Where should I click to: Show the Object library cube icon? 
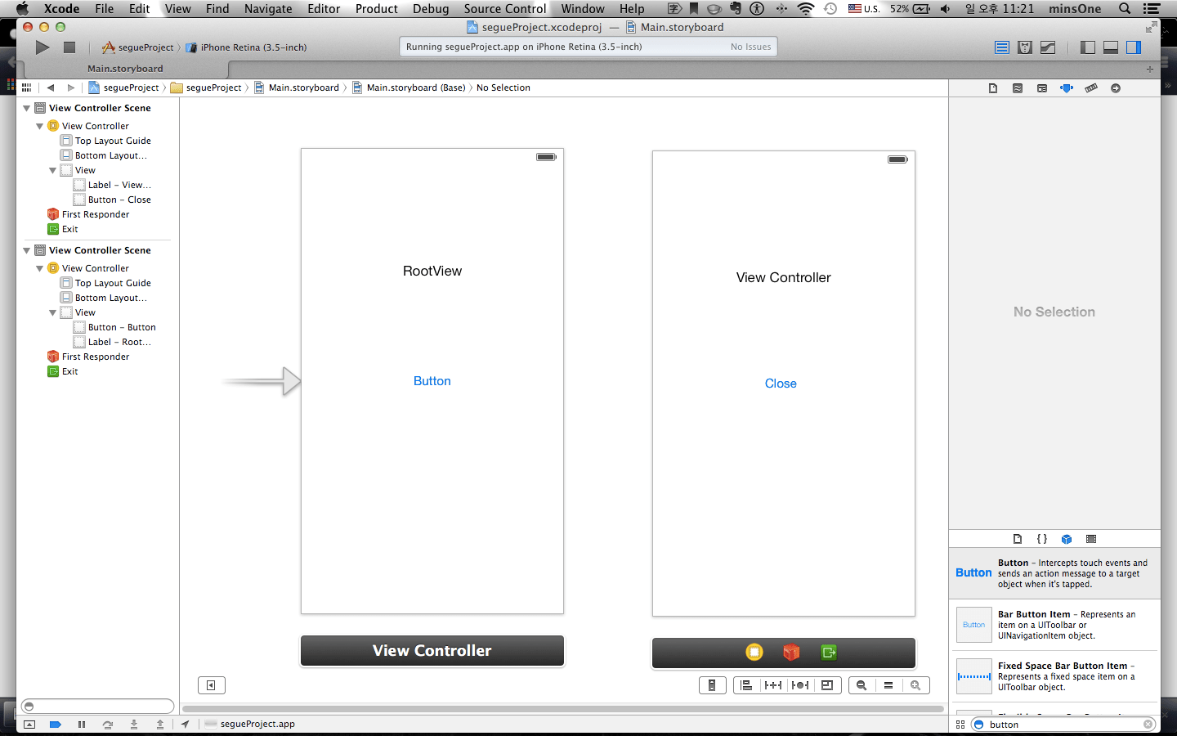click(x=1067, y=539)
